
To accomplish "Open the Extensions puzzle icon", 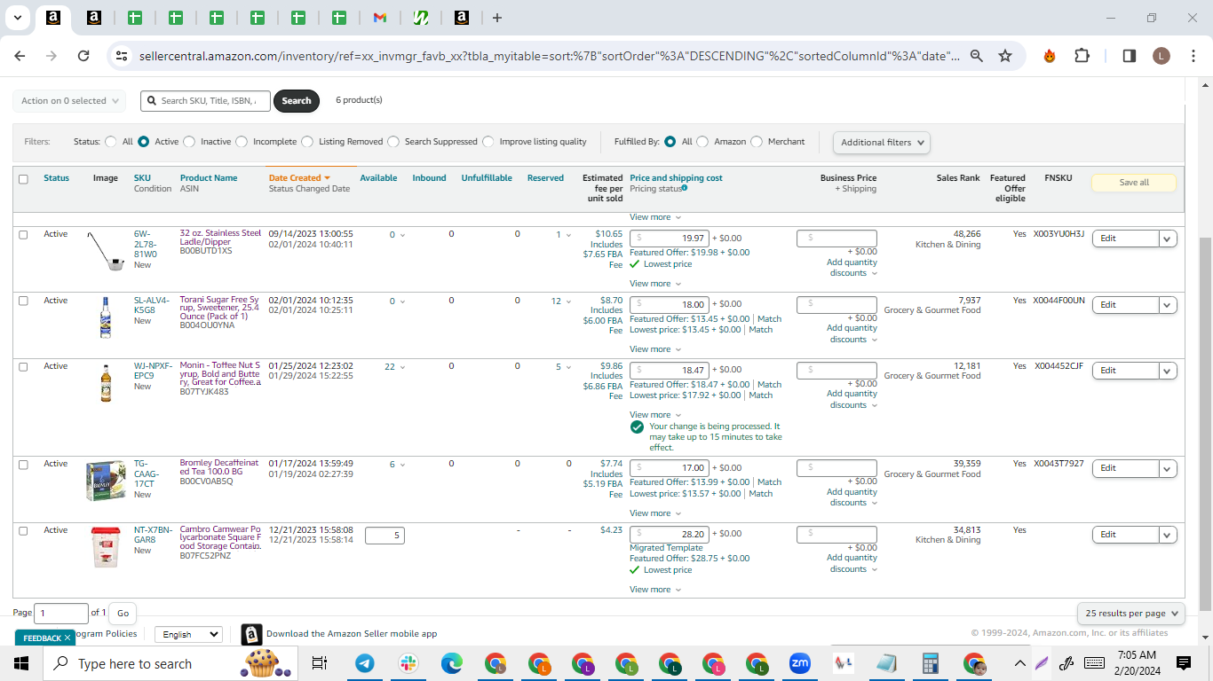I will [1082, 56].
